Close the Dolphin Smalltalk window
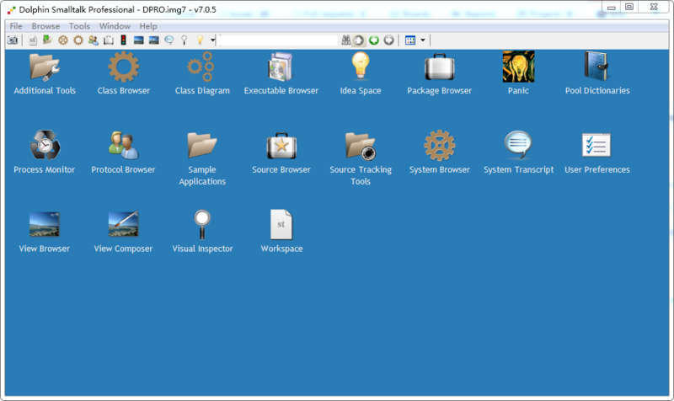 654,7
